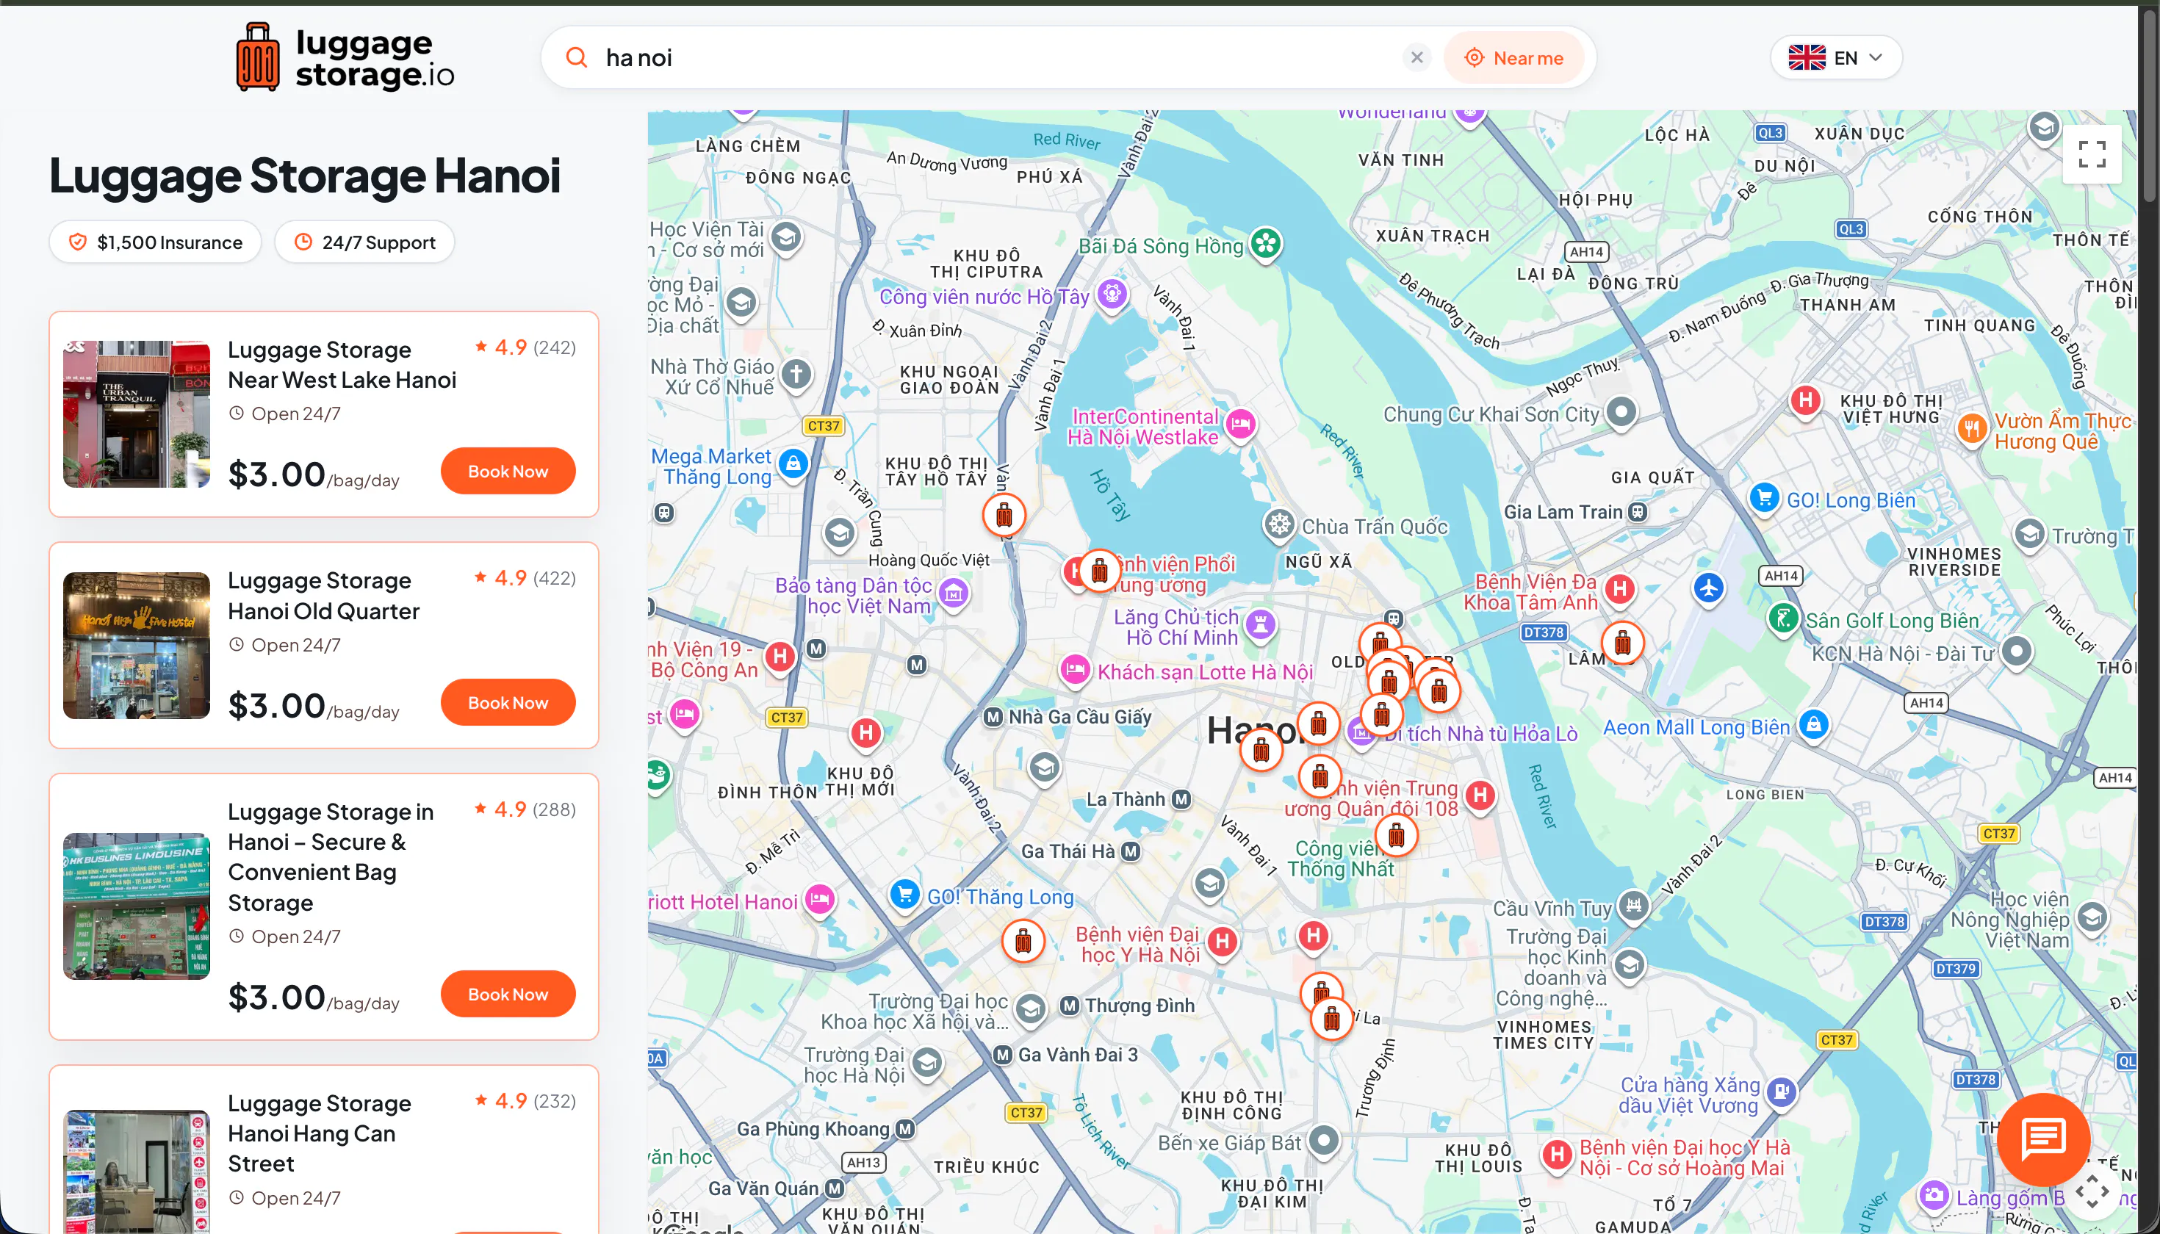
Task: Select luggage pin near Khu Do Thi Tay Ho Tay
Action: coord(1004,514)
